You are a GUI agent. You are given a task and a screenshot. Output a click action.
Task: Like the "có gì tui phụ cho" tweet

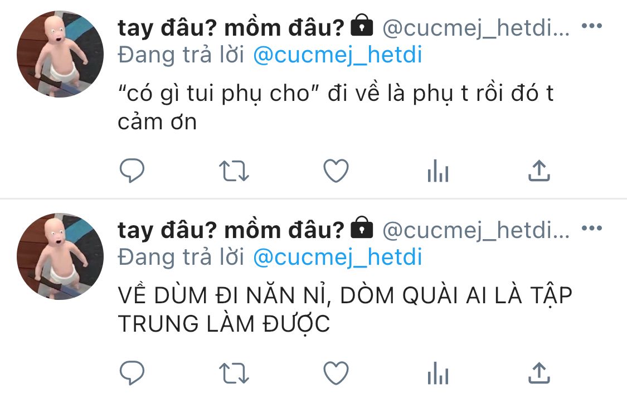[x=336, y=171]
